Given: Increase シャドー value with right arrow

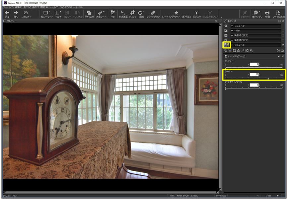Looking at the screenshot, I should (x=260, y=75).
